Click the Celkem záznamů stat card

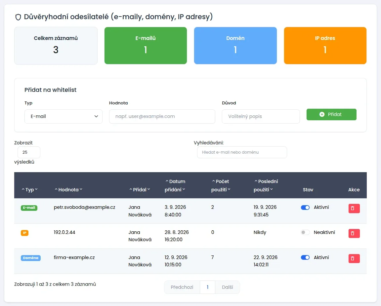click(x=56, y=46)
